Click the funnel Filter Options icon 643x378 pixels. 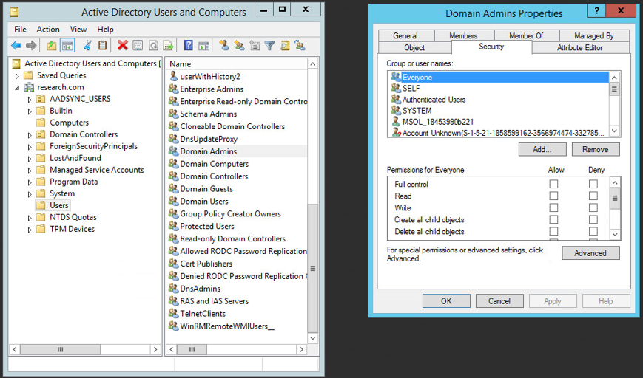pos(269,46)
